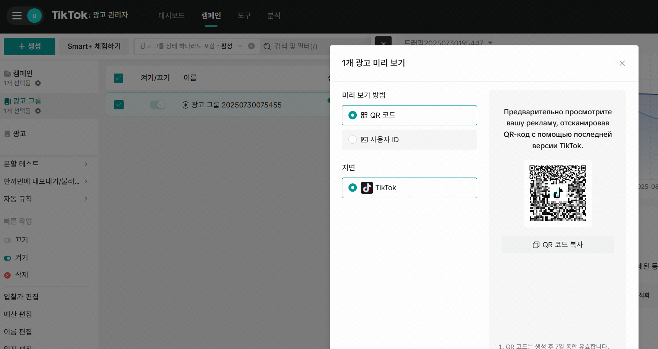658x349 pixels.
Task: Toggle on/off switch for ad group row
Action: [157, 105]
